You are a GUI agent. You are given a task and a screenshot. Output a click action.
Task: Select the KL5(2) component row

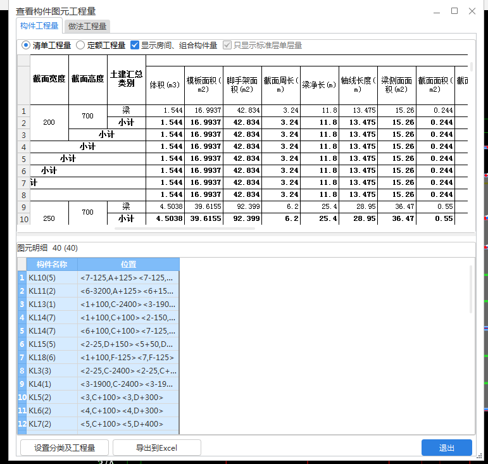(98, 398)
